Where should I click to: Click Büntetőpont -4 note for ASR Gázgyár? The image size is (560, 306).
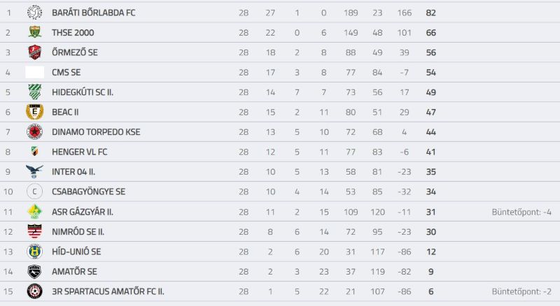click(x=521, y=212)
